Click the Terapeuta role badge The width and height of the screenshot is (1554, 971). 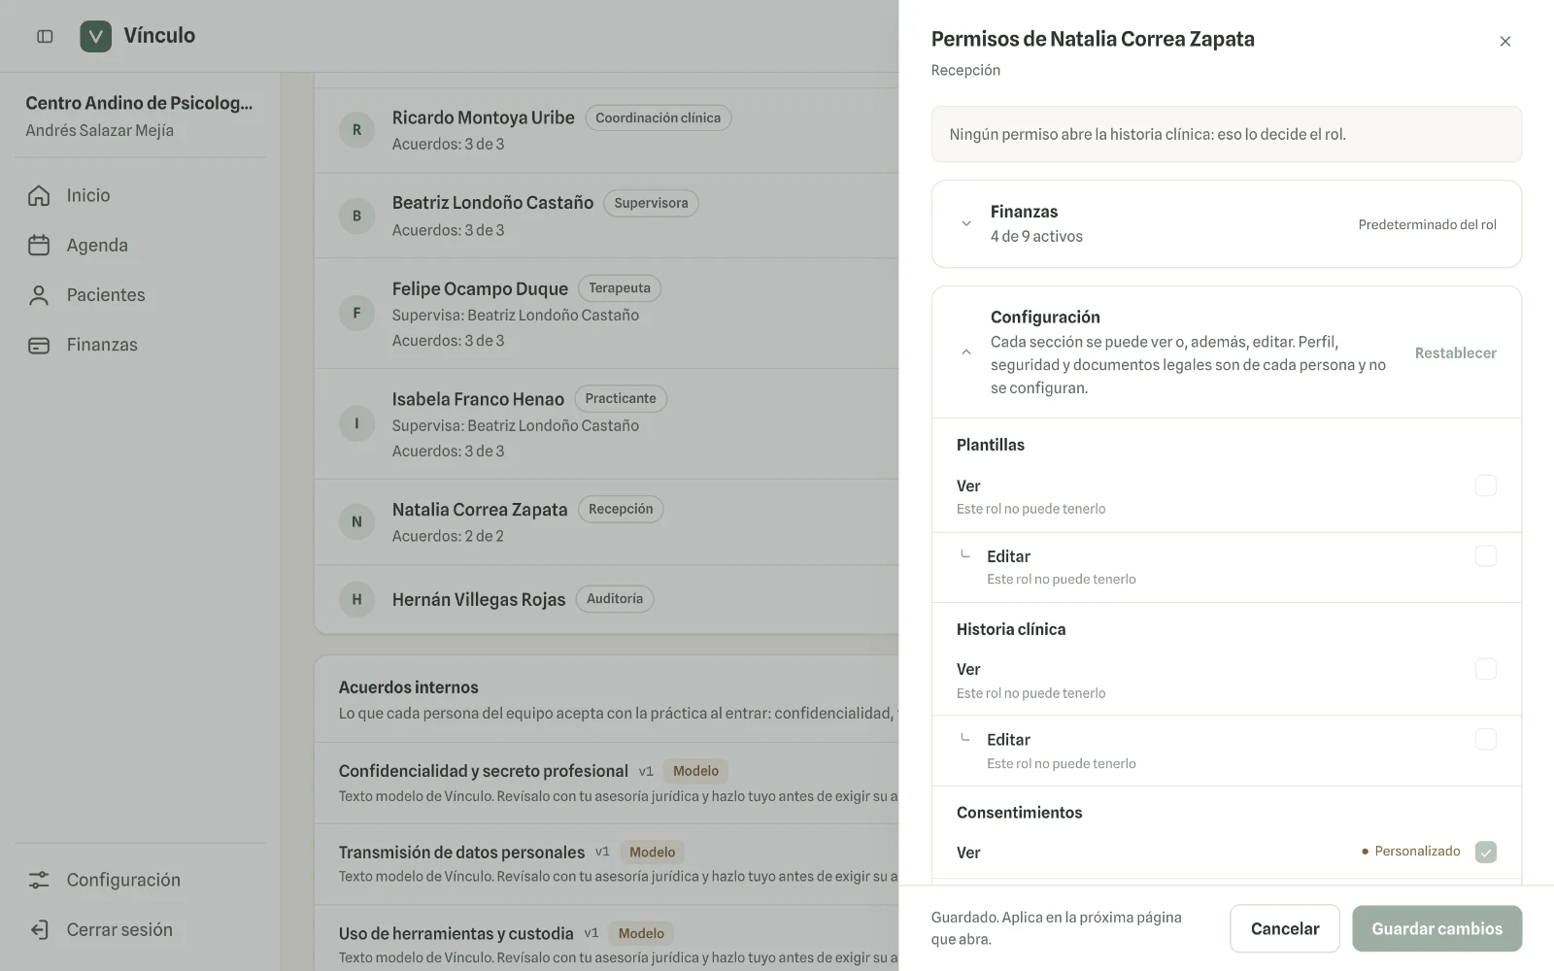point(620,288)
